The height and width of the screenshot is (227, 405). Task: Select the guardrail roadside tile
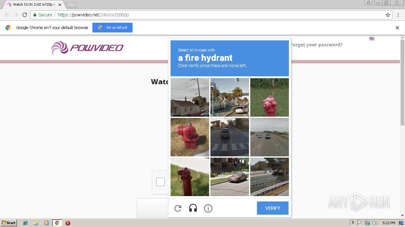(270, 177)
